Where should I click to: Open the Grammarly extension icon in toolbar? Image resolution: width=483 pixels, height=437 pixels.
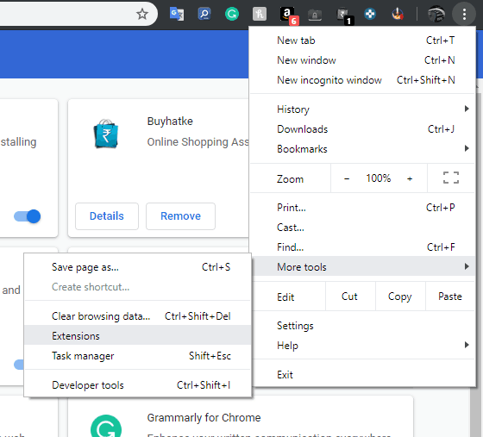coord(232,14)
